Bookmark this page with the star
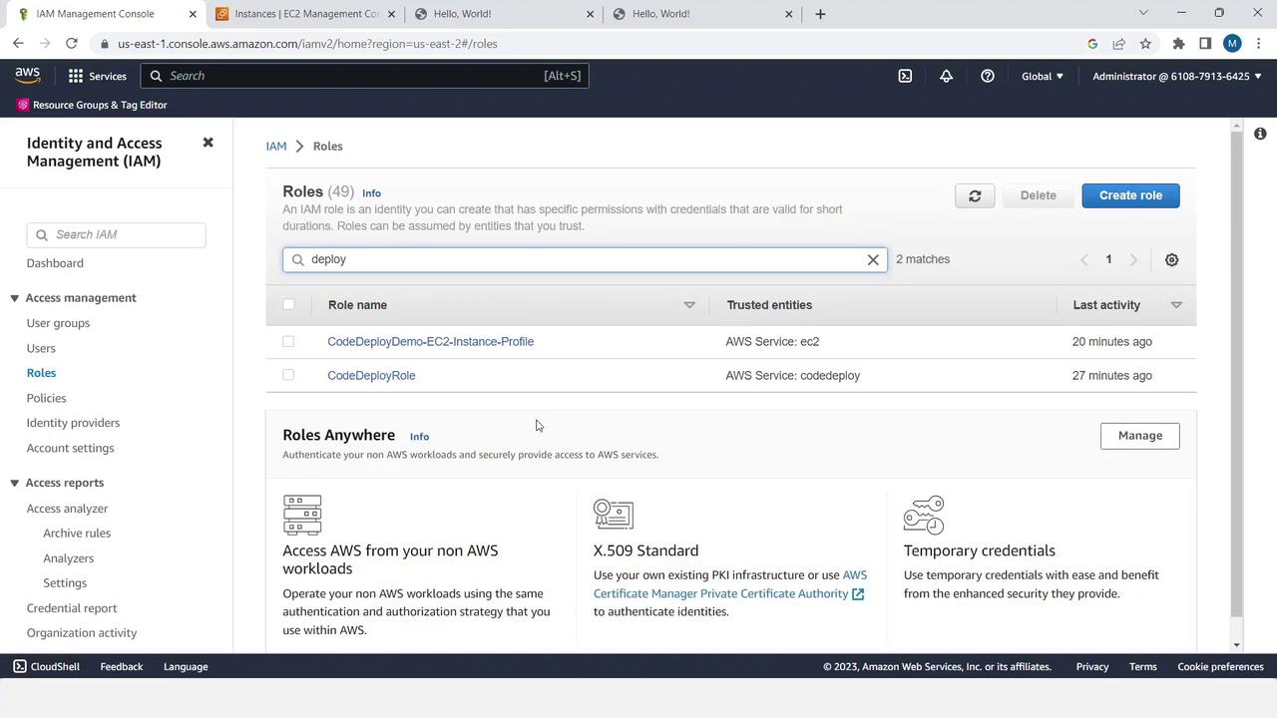 point(1145,44)
